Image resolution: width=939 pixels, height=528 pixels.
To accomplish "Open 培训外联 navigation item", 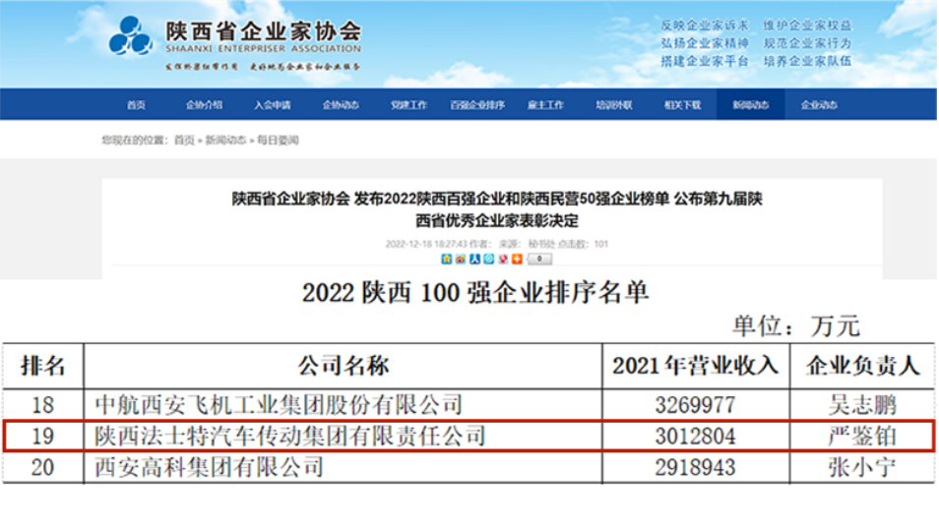I will coord(614,105).
